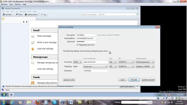Click the Manage newsgroup subscriptions icon

click(x=33, y=63)
